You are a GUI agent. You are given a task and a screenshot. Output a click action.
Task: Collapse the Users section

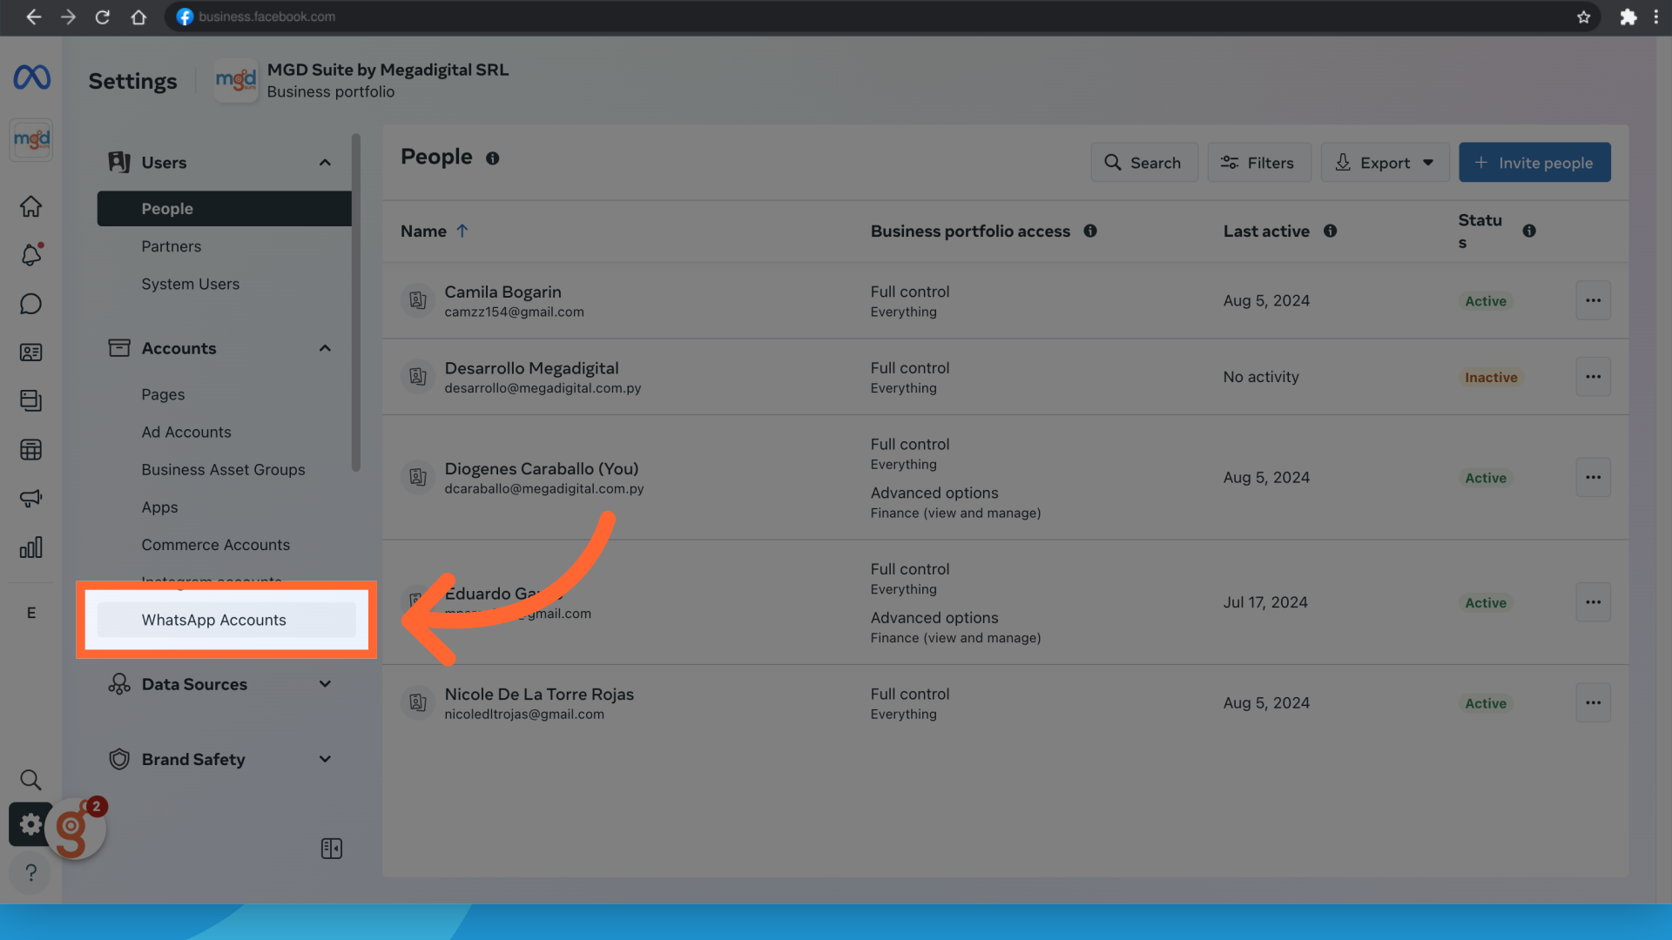point(325,163)
